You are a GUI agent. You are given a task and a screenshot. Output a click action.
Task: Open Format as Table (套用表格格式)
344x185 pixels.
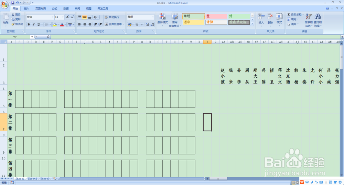point(175,20)
